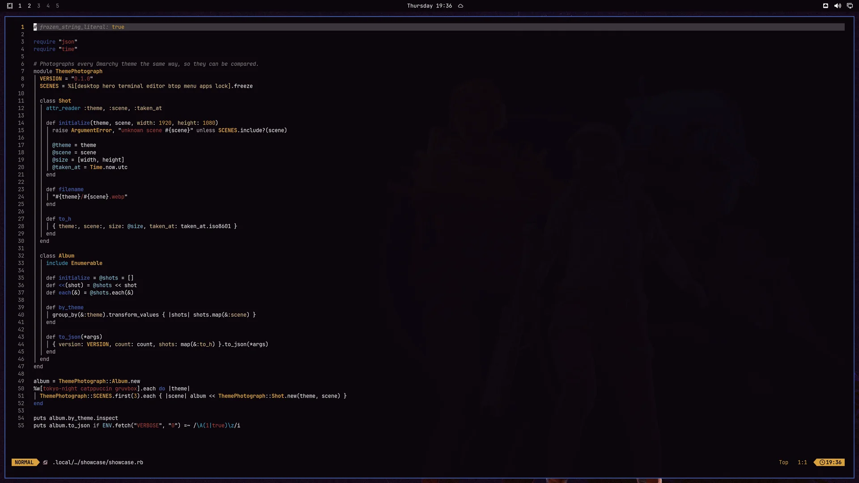Click the 'class Shot' definition line
Screen dimensions: 859x483
tap(55, 101)
